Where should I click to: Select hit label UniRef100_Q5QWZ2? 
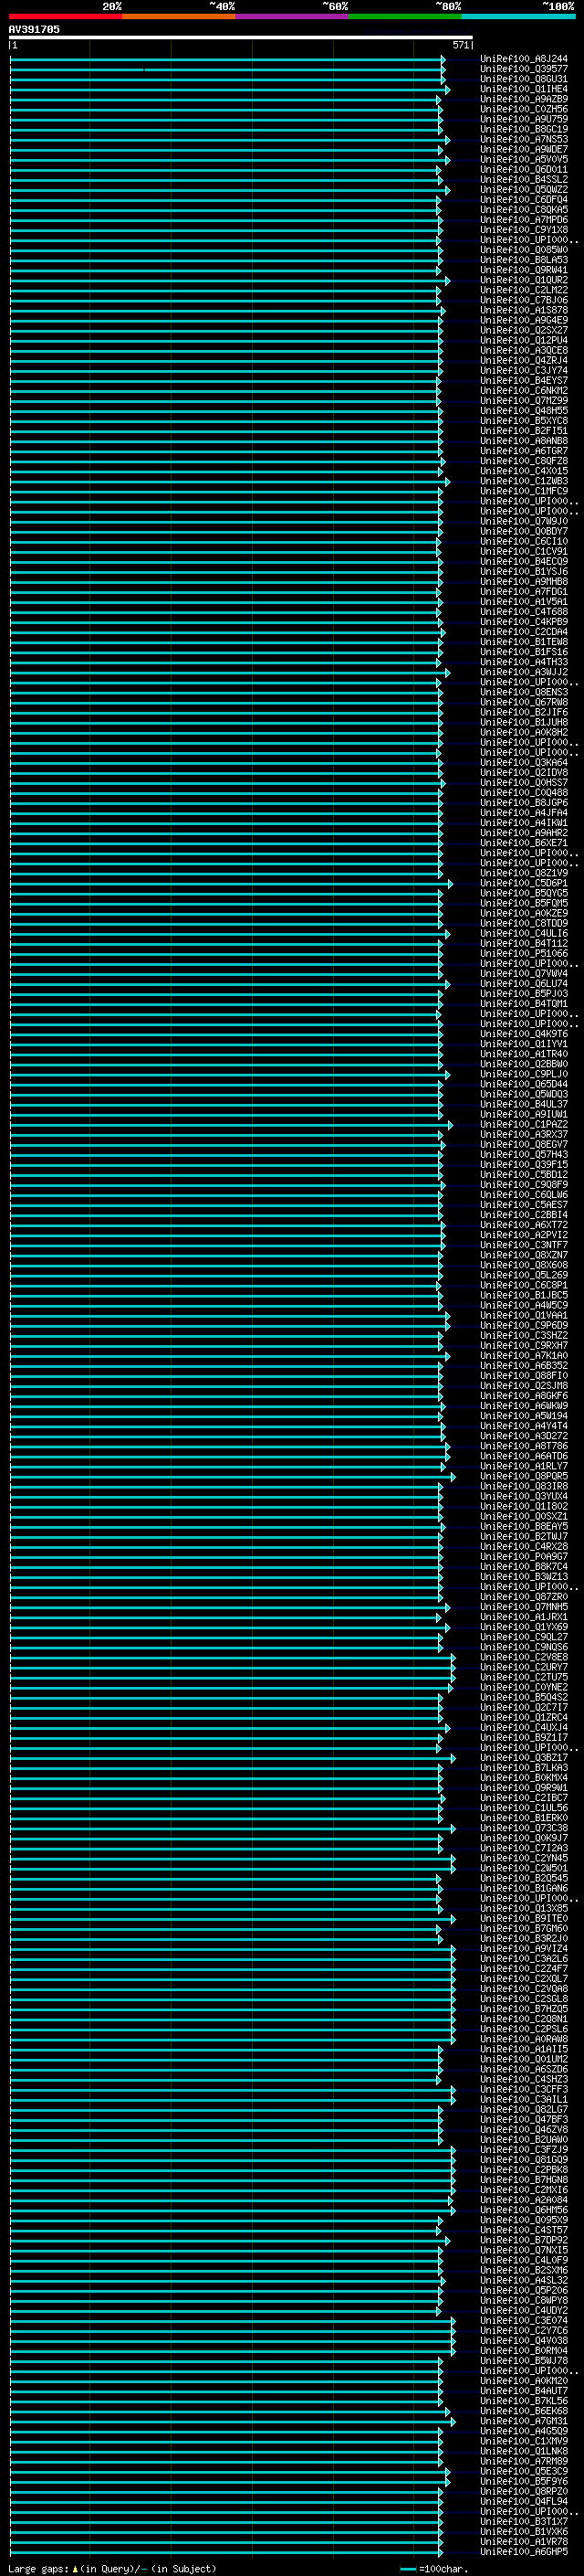pyautogui.click(x=523, y=190)
